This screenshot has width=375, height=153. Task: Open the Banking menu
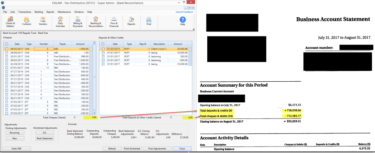39,12
